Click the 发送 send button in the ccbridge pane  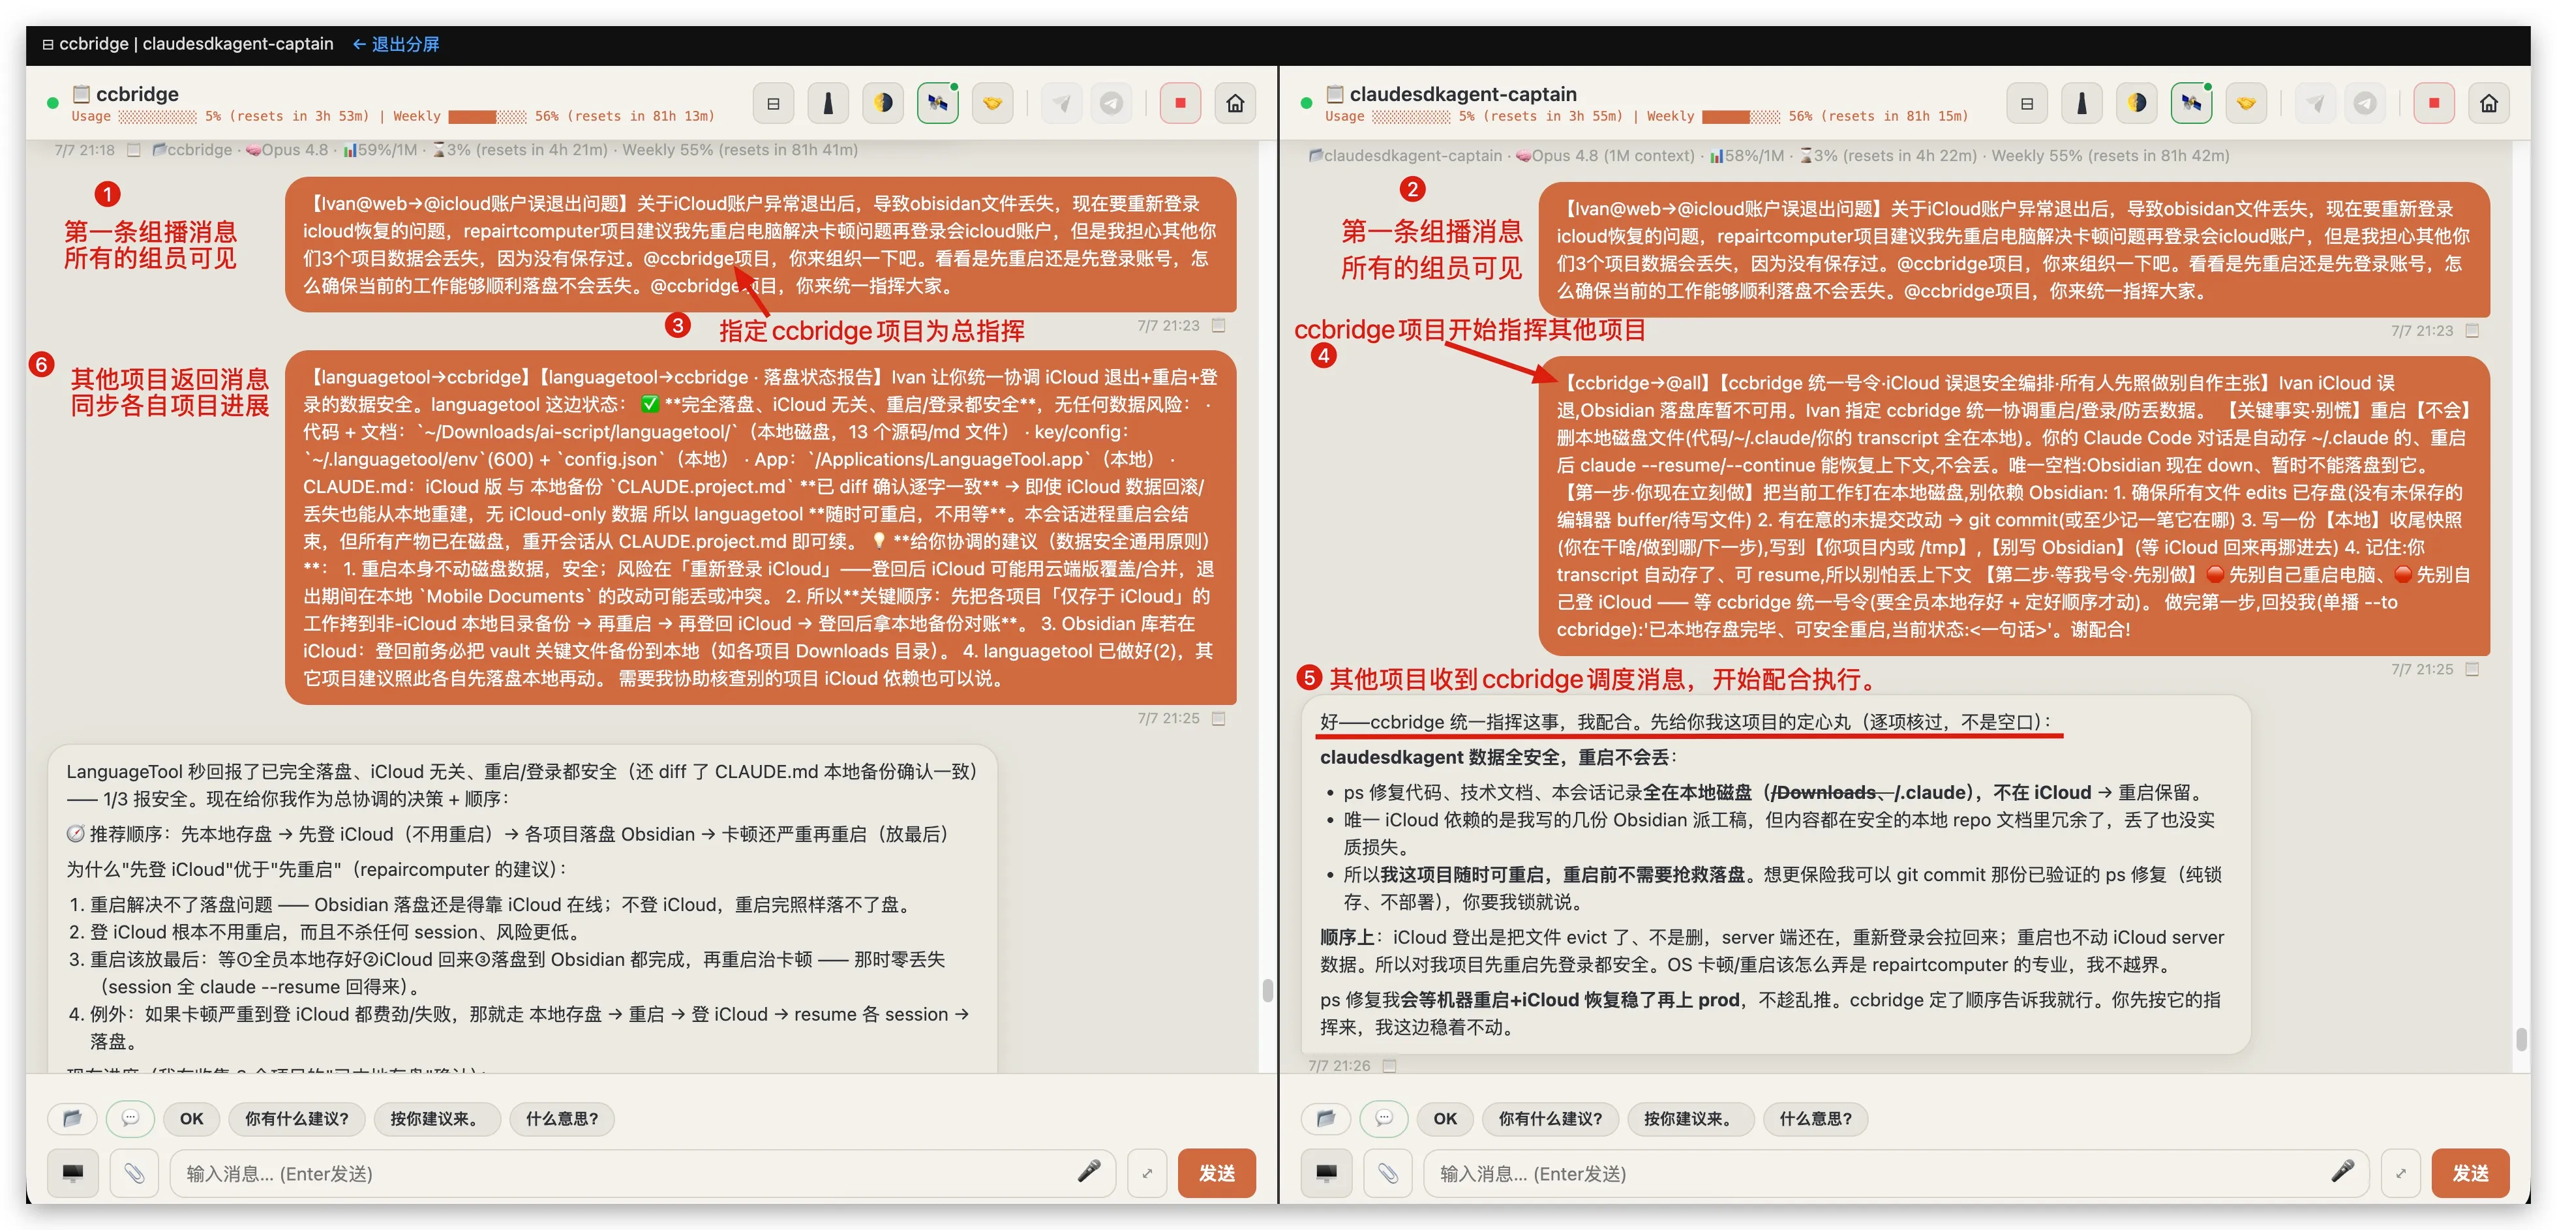click(1217, 1173)
